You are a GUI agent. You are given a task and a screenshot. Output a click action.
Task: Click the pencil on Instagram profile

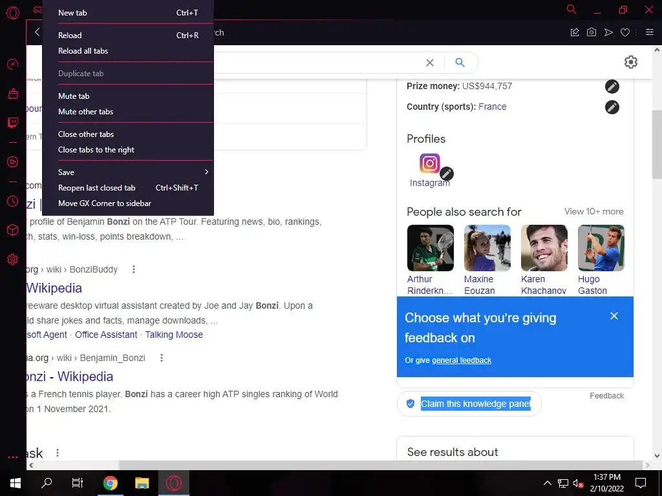coord(446,174)
